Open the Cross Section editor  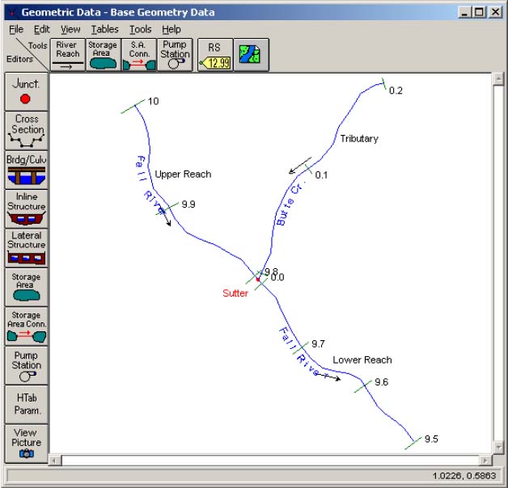coord(26,129)
